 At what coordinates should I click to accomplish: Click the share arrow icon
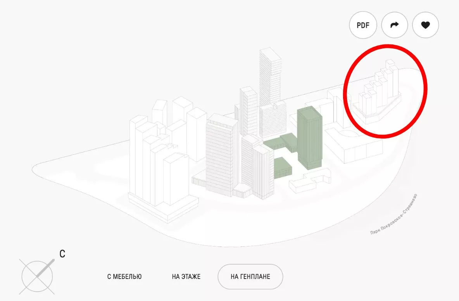pos(395,25)
